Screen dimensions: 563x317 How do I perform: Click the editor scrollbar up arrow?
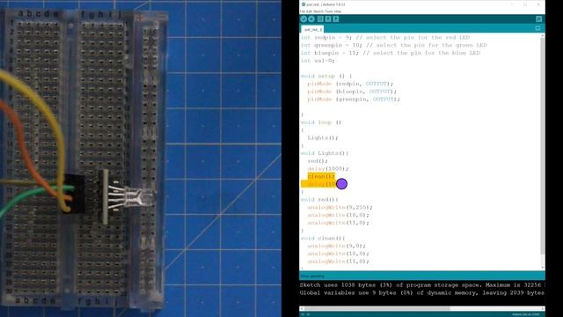point(543,36)
